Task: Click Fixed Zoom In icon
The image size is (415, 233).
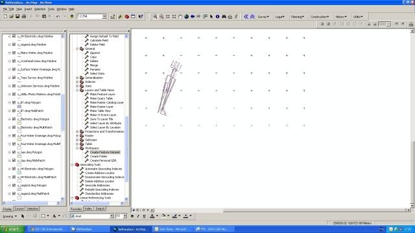Action: point(168,17)
